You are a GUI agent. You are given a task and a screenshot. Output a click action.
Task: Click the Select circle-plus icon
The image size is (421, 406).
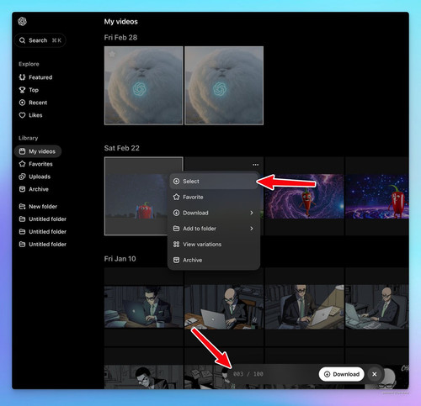coord(176,182)
